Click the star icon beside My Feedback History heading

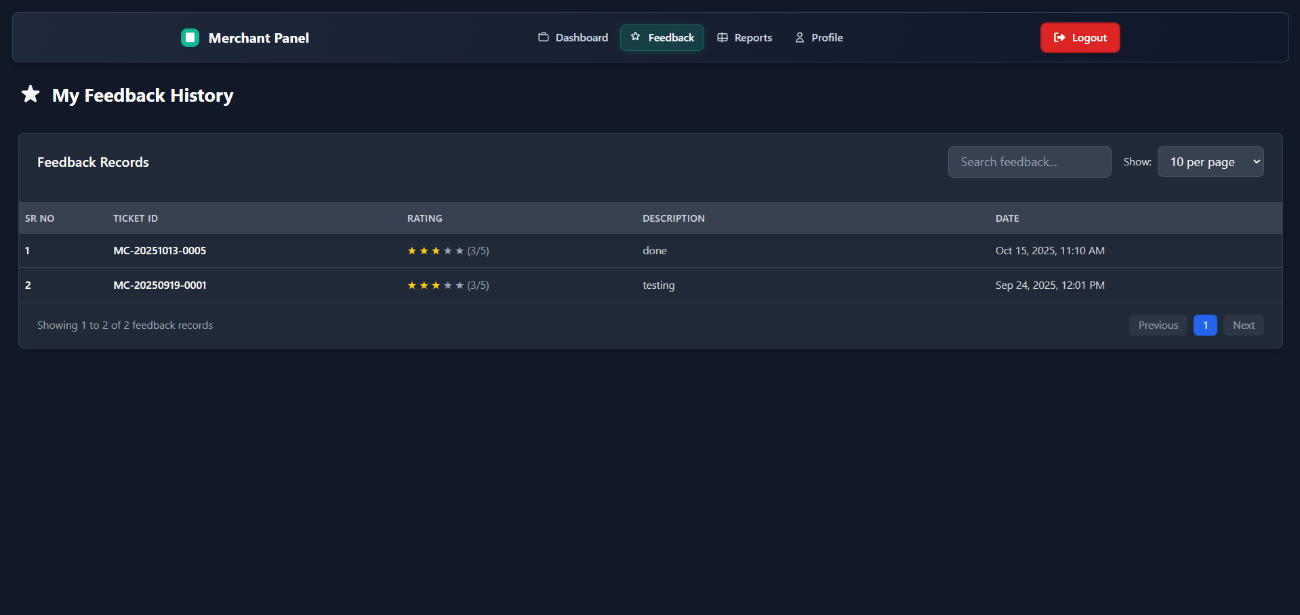pyautogui.click(x=30, y=94)
